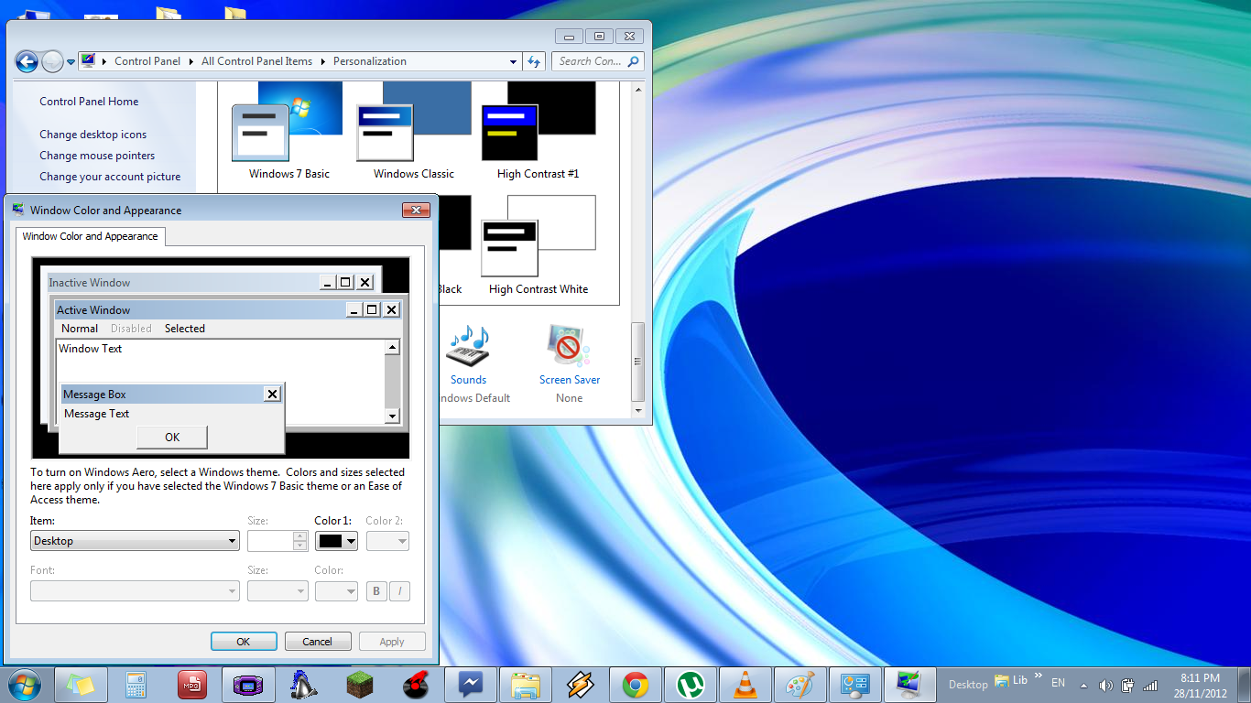Open the Item dropdown showing Desktop
Screen dimensions: 1251x703
coord(135,541)
